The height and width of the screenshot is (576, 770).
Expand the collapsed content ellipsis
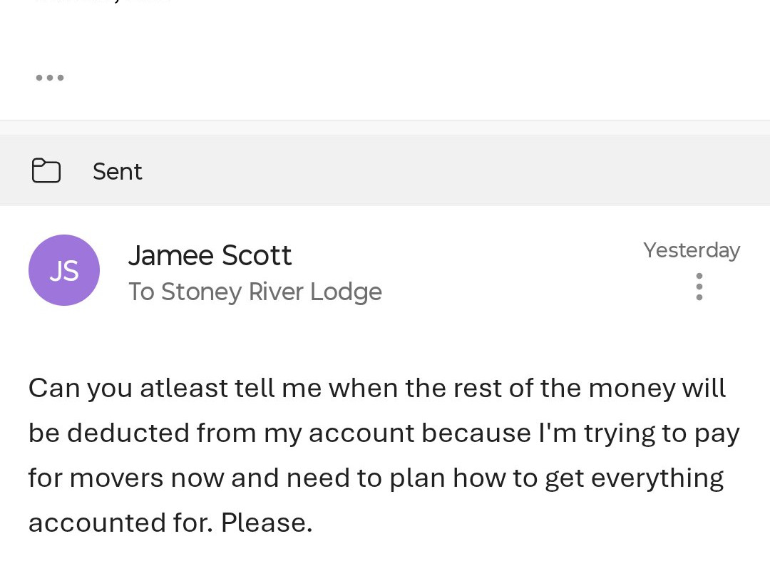[50, 78]
